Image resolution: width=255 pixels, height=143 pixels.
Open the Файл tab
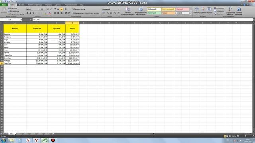tap(4, 5)
